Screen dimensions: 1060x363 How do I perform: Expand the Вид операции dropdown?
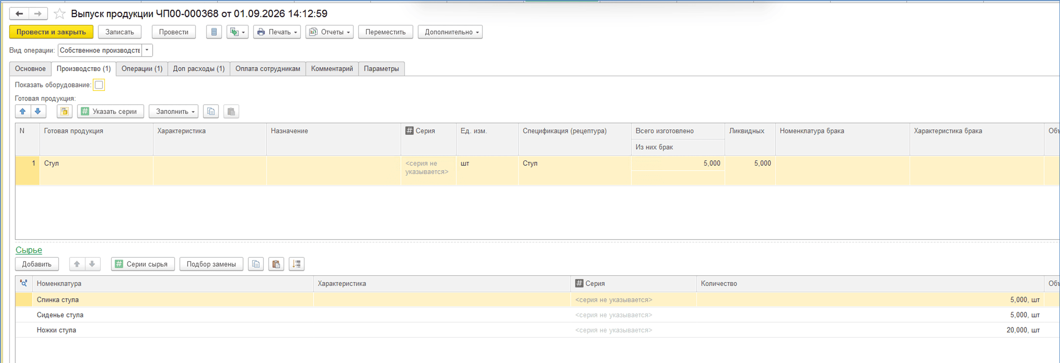(147, 50)
